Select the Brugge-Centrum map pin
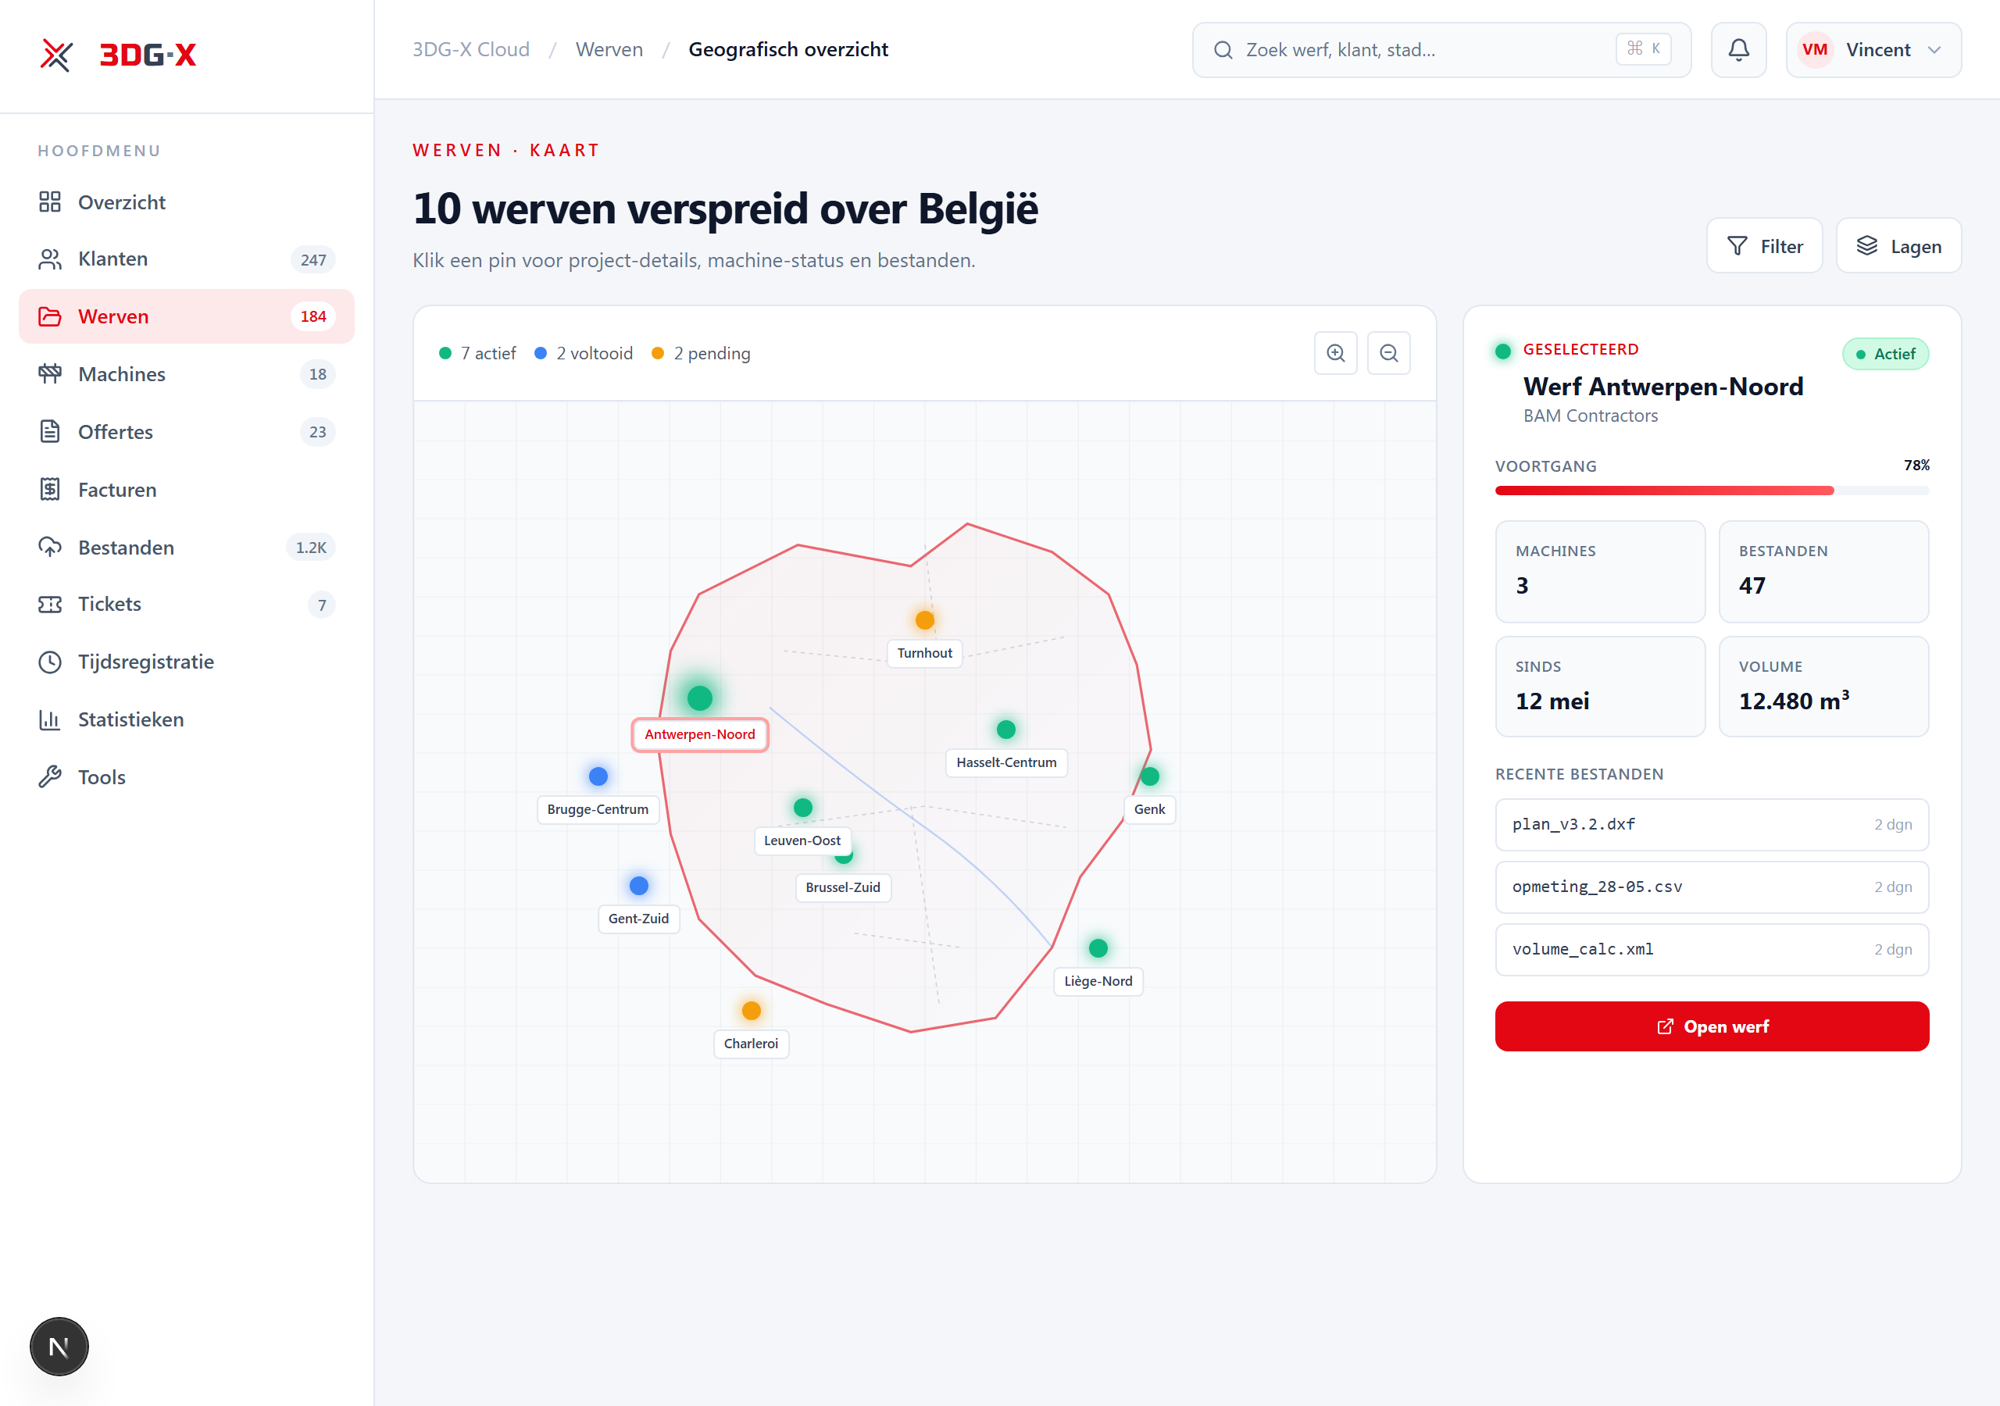 [598, 776]
